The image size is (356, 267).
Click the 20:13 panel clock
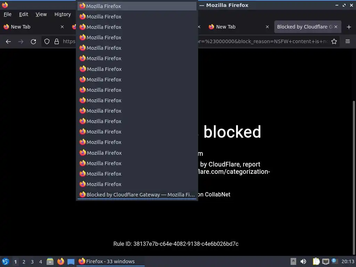point(348,261)
